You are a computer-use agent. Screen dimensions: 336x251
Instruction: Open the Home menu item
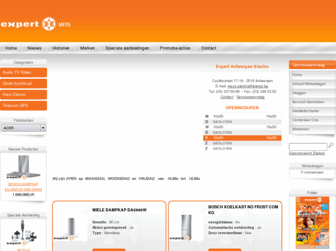point(11,48)
